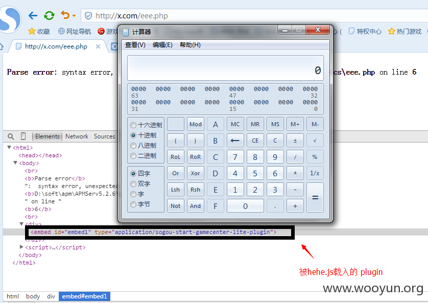Select the http://x.com/eee.php tab
428x303 pixels.
56,46
